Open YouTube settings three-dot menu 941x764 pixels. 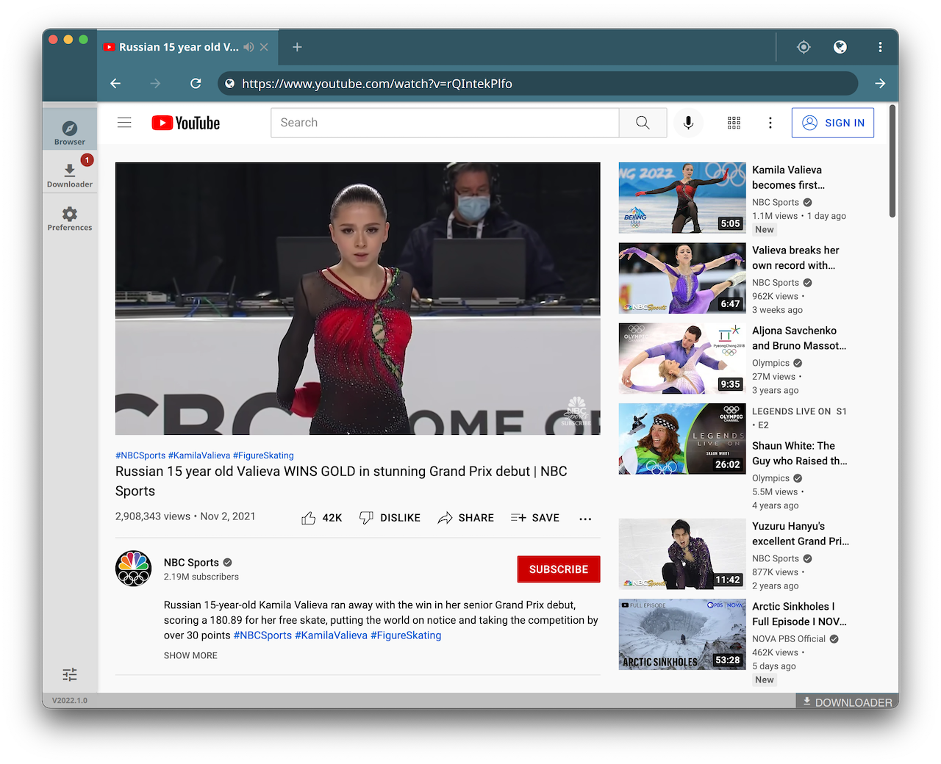coord(770,123)
